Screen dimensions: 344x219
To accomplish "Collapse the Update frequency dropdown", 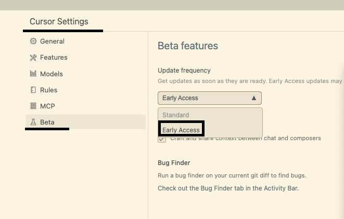I will click(210, 98).
